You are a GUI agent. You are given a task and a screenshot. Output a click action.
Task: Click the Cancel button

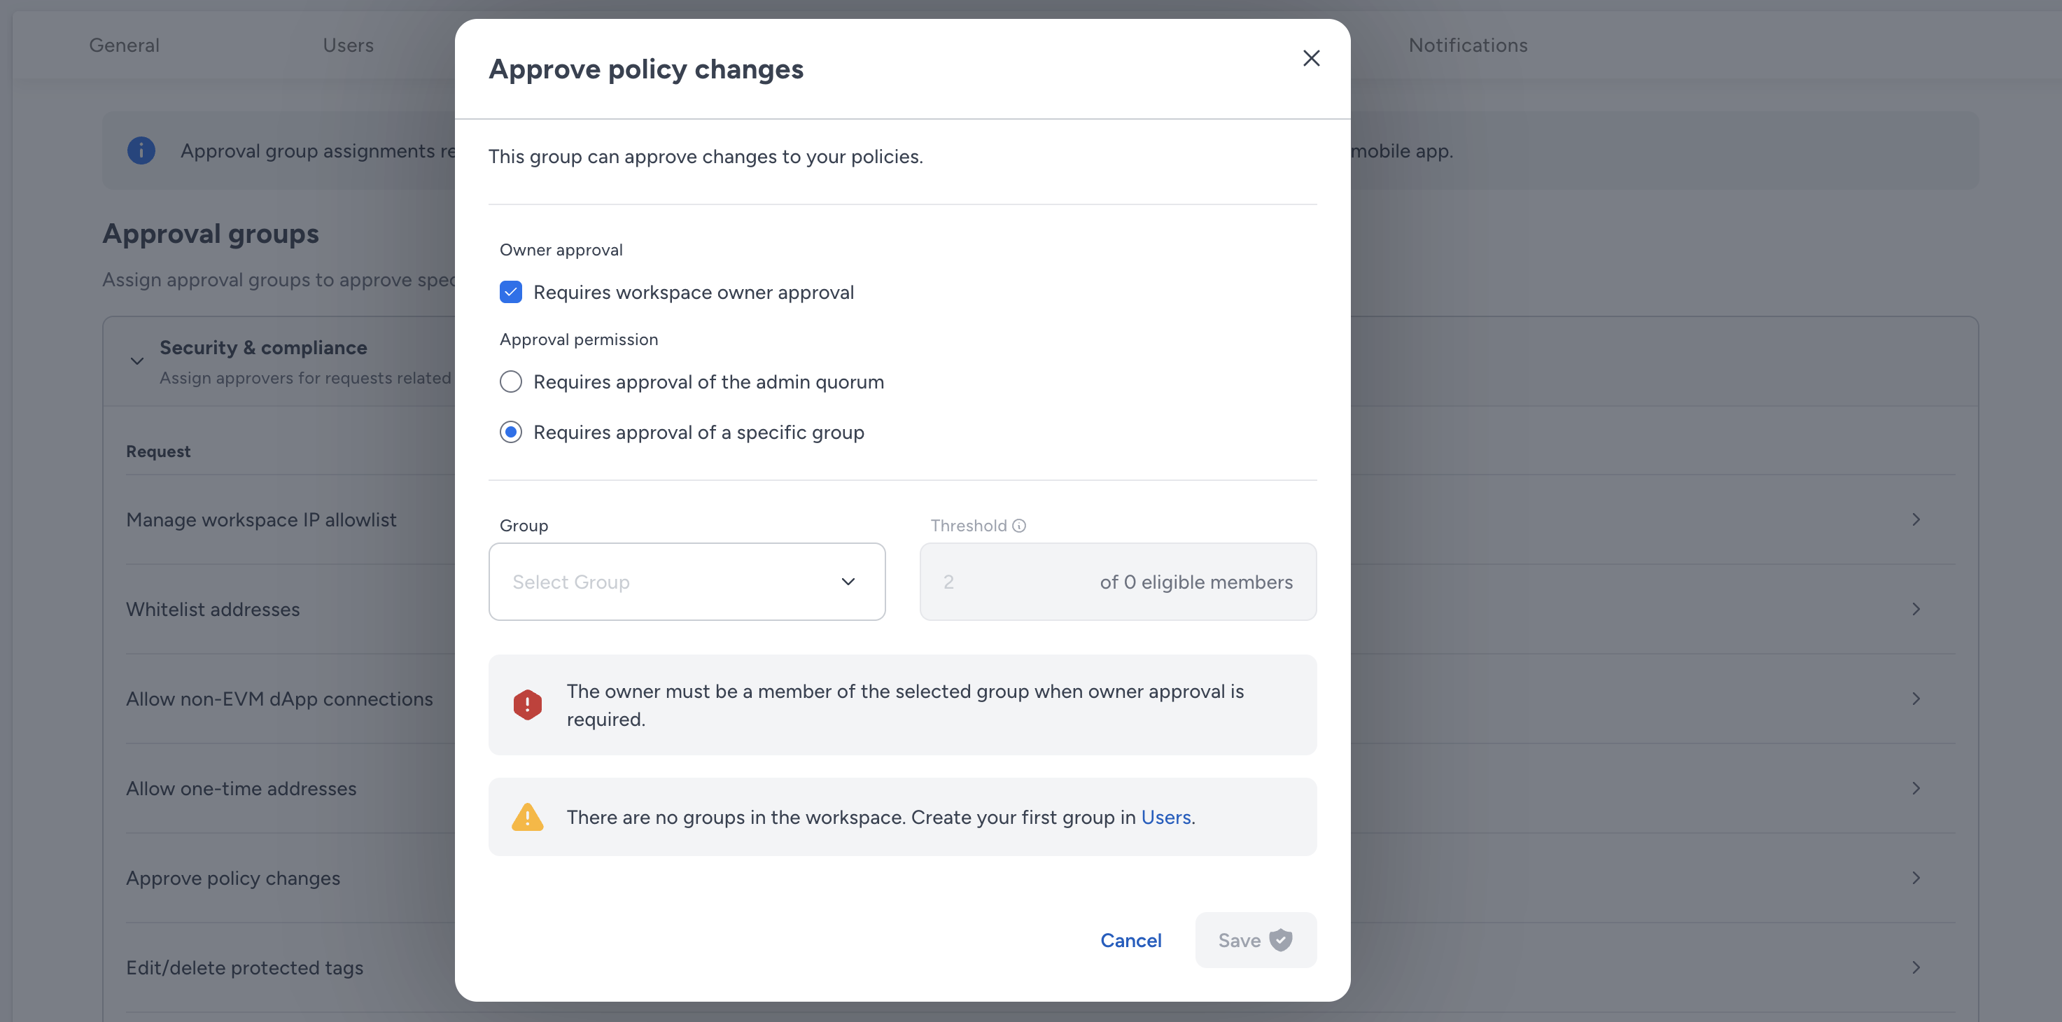click(x=1130, y=940)
